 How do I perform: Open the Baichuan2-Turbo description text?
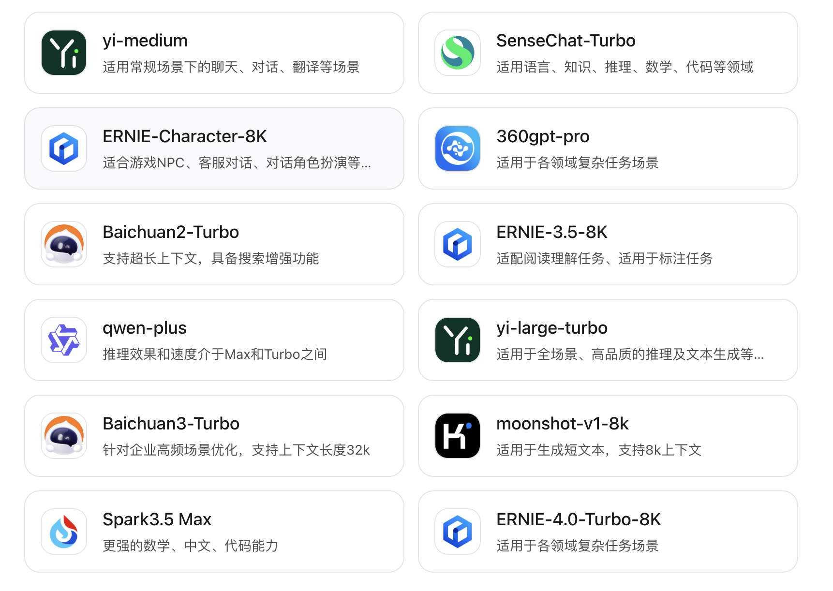211,259
